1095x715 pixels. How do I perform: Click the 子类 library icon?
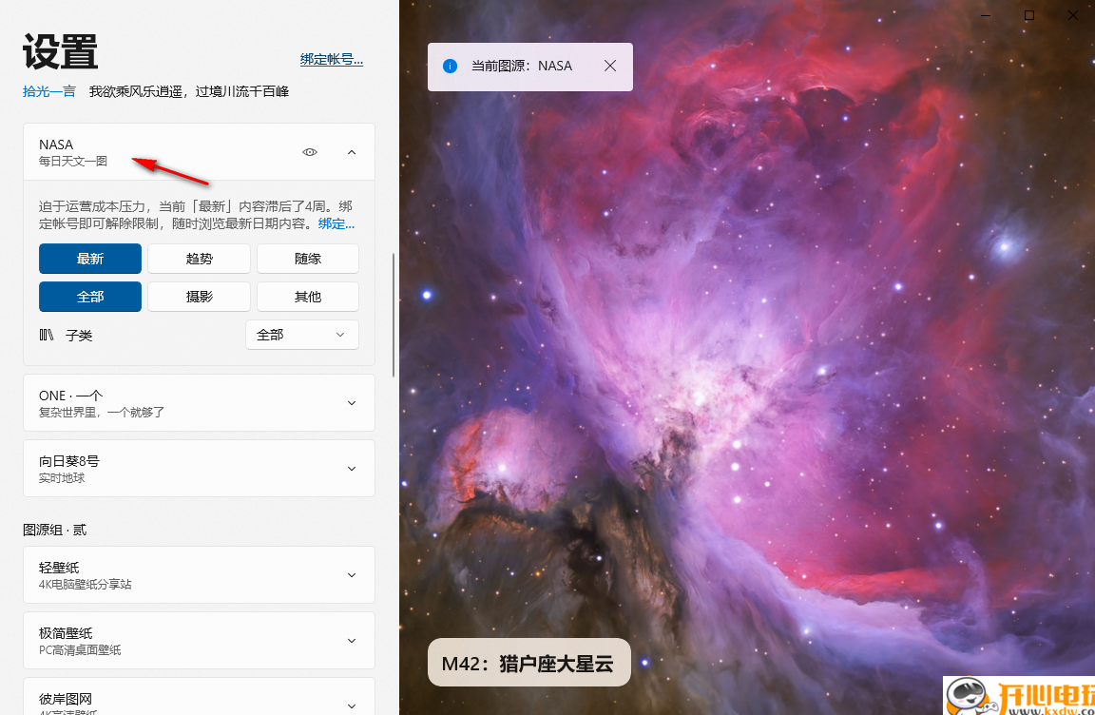(x=46, y=335)
